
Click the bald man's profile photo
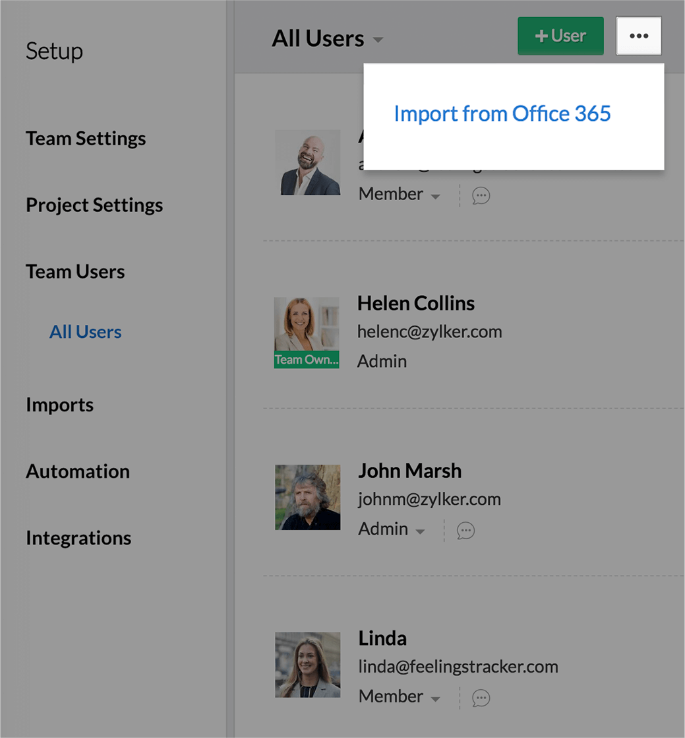coord(307,162)
